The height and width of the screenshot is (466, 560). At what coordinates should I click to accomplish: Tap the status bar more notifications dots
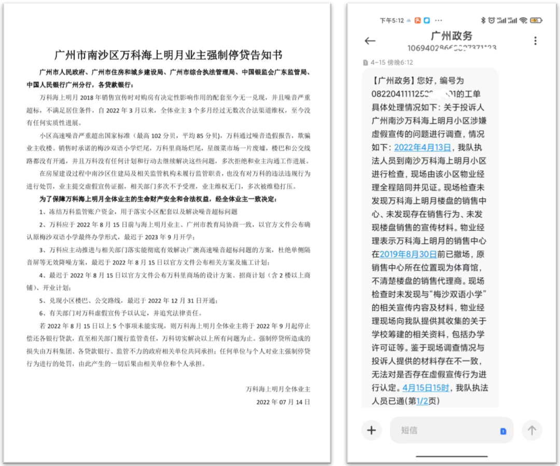click(439, 20)
